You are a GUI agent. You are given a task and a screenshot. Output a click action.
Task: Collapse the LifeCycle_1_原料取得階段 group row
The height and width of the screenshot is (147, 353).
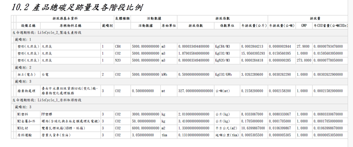[x=179, y=100]
